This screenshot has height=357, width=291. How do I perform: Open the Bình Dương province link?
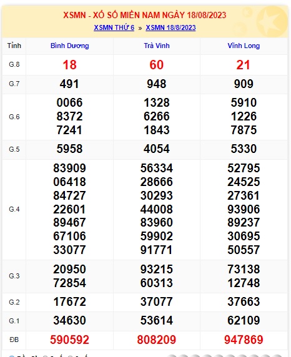(70, 46)
